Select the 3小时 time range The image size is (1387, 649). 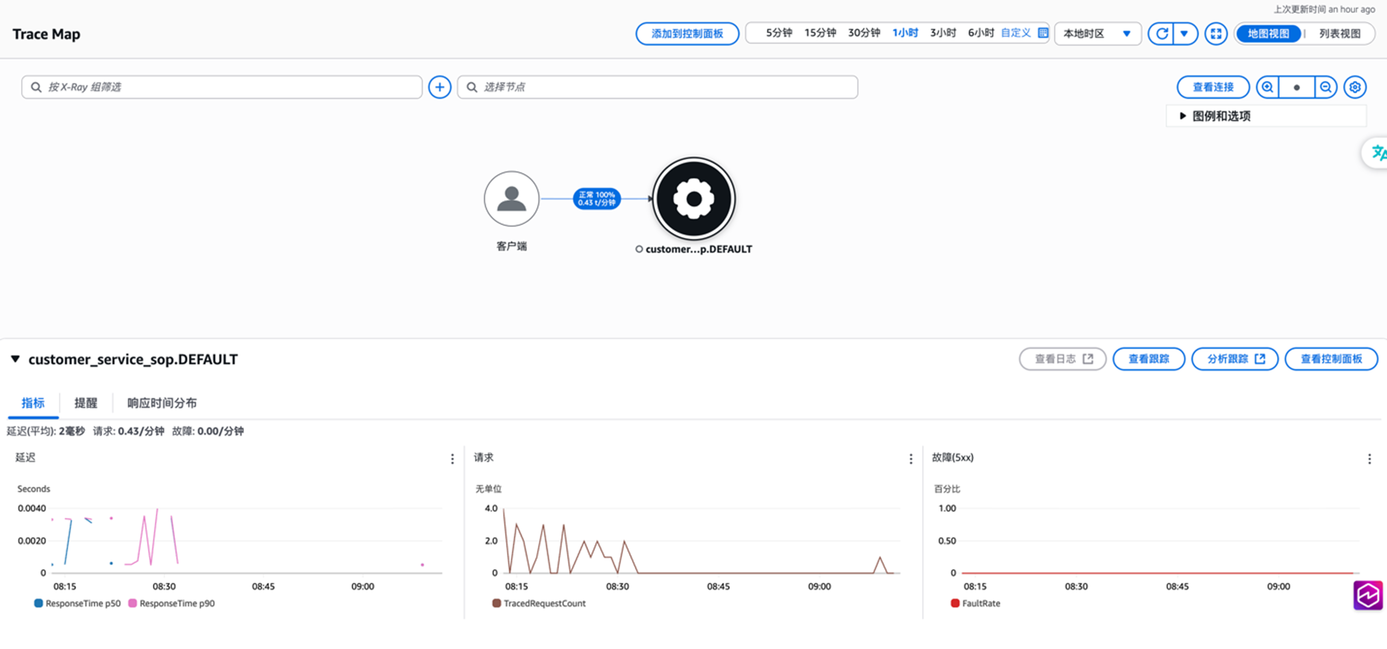point(943,33)
